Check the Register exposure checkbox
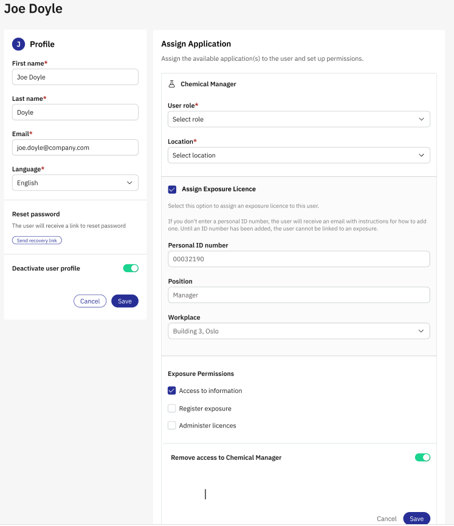The image size is (454, 526). [x=172, y=409]
